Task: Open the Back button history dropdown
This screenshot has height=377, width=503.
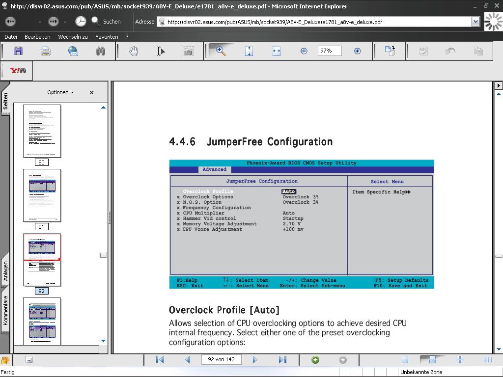Action: pyautogui.click(x=40, y=22)
